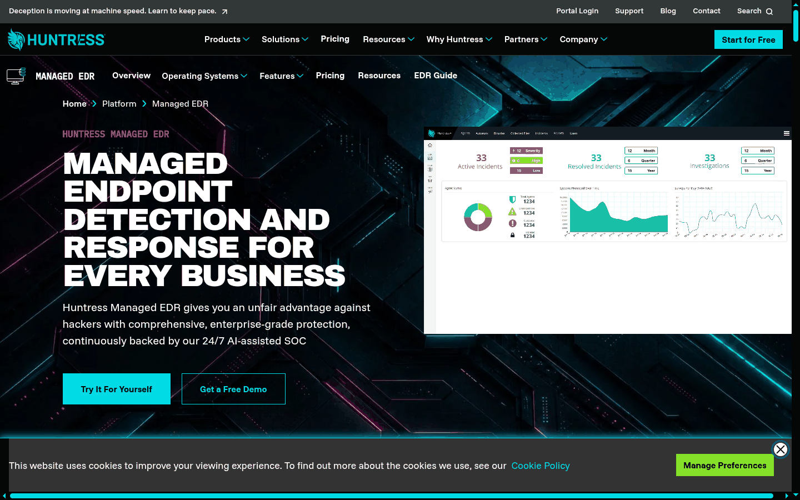Expand Operating Systems submenu
The width and height of the screenshot is (800, 500).
204,76
